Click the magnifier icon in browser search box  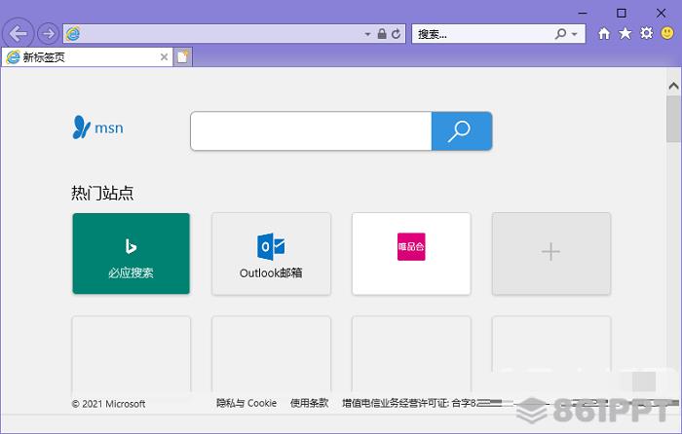560,33
